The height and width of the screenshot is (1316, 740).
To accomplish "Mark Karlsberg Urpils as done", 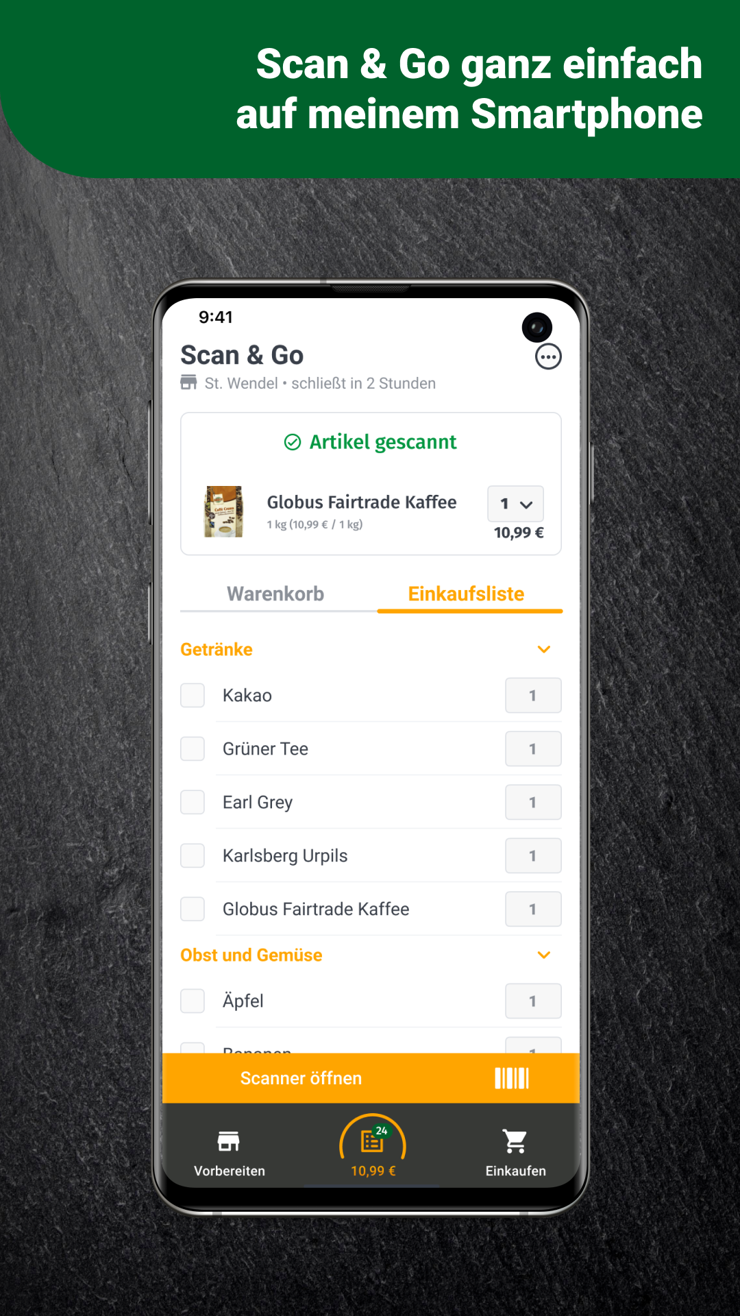I will pos(193,855).
